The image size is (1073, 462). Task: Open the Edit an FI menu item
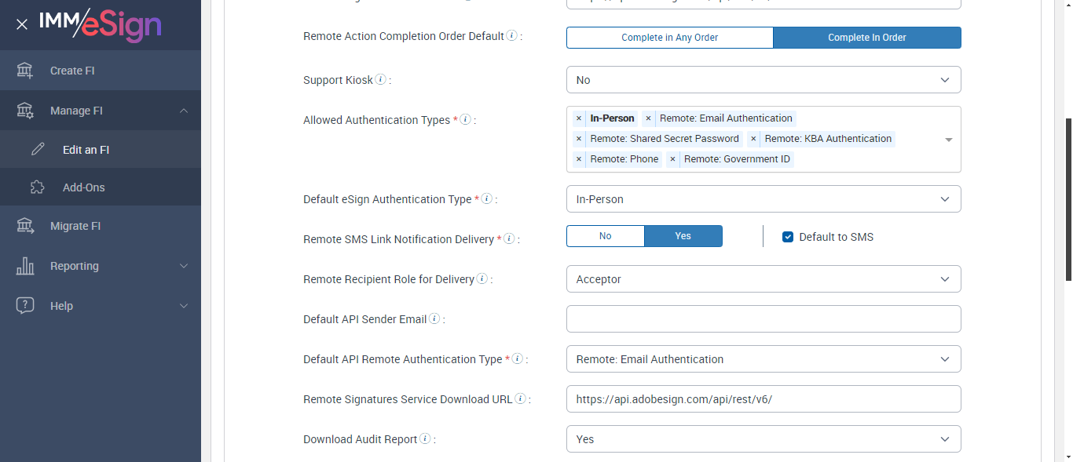[86, 149]
